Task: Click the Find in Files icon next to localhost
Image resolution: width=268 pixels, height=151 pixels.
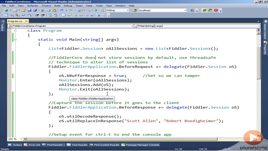Action: click(x=135, y=10)
